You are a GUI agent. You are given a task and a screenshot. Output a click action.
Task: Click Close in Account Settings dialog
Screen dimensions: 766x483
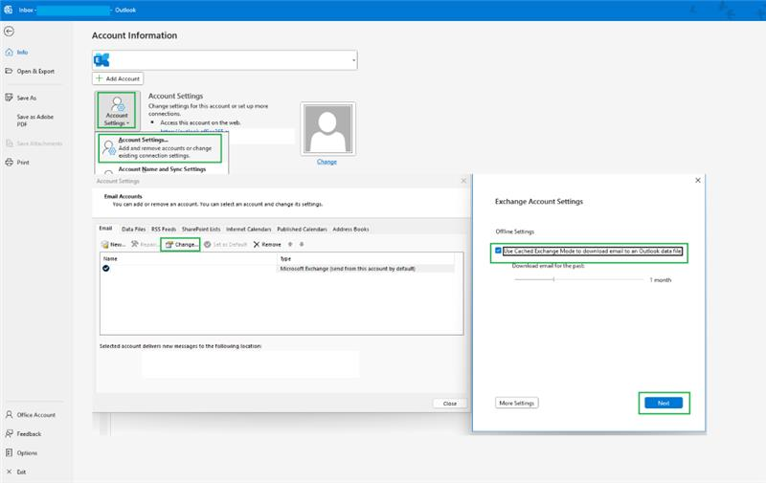pyautogui.click(x=450, y=404)
